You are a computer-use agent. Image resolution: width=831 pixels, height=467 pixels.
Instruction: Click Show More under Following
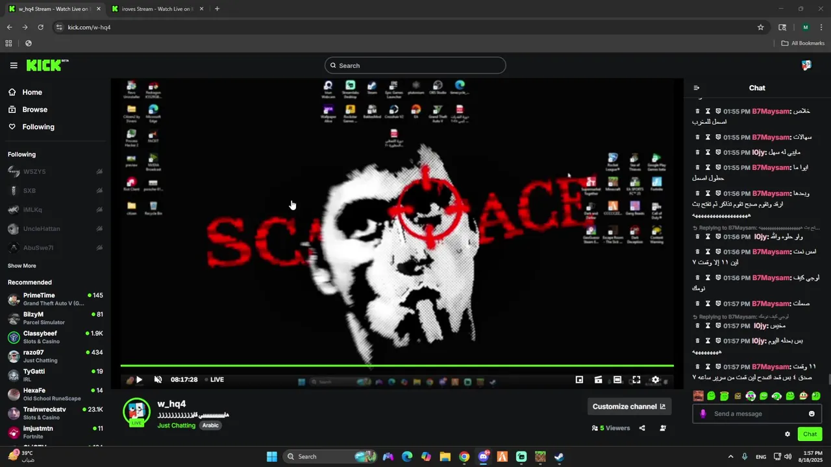[x=22, y=266]
